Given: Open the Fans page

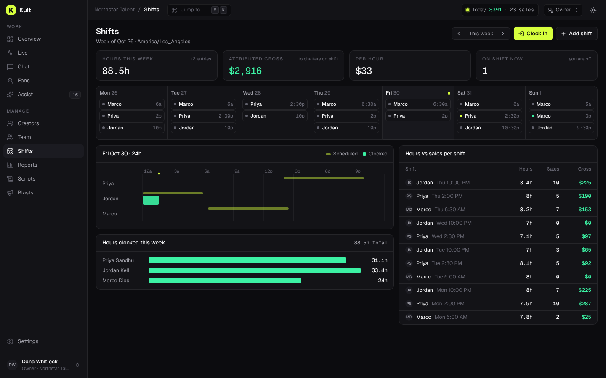Looking at the screenshot, I should [44, 81].
